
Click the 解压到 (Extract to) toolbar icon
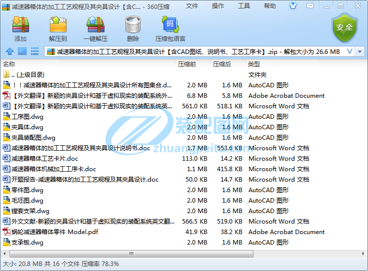tap(58, 24)
